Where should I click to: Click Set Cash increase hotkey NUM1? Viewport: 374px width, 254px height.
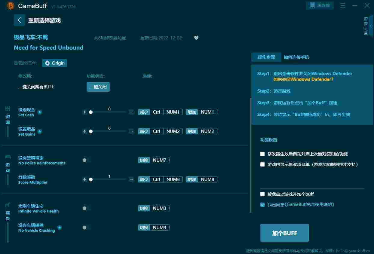pos(201,112)
